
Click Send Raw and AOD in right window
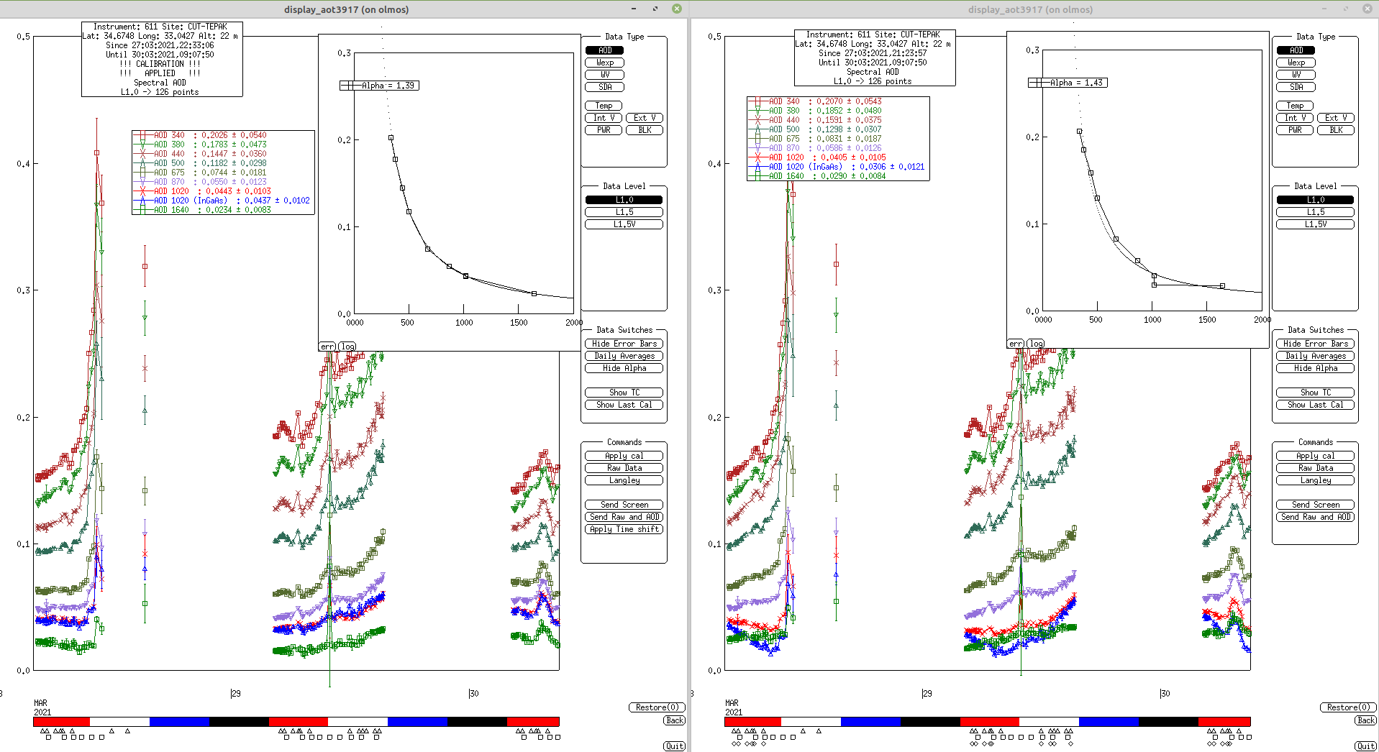1315,517
